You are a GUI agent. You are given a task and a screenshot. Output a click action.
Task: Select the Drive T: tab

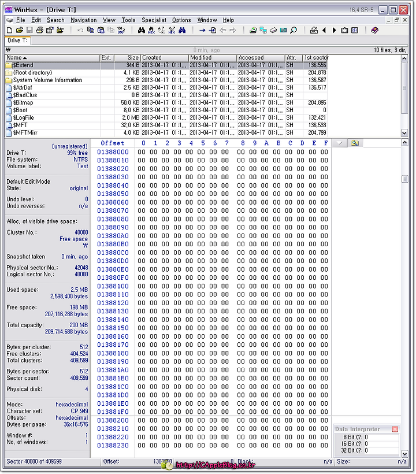(x=18, y=40)
